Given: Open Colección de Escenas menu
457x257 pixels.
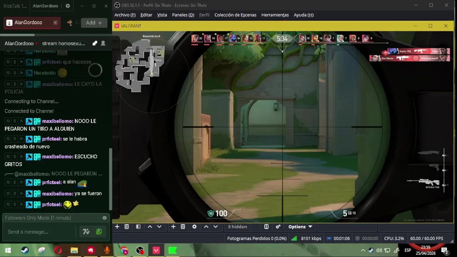Looking at the screenshot, I should pyautogui.click(x=235, y=15).
